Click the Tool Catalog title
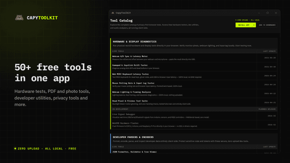This screenshot has width=290, height=163. click(121, 20)
